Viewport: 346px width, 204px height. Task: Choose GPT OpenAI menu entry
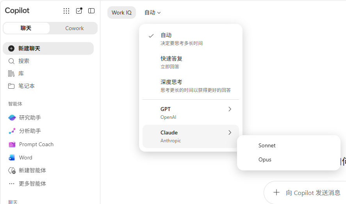click(x=191, y=113)
